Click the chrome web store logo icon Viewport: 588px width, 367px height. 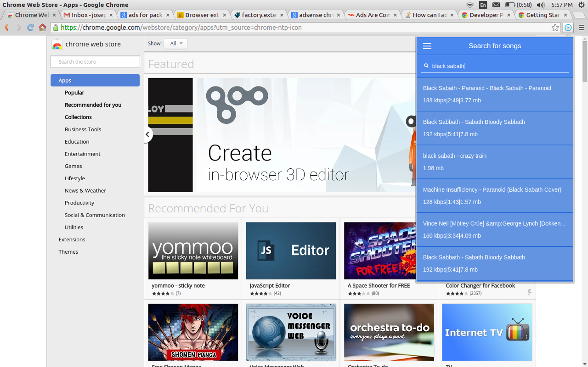(x=57, y=44)
